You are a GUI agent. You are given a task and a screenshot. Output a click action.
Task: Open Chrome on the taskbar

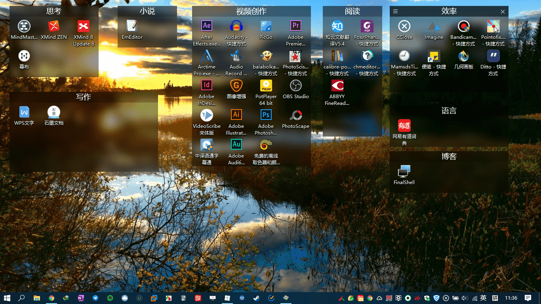[x=51, y=298]
